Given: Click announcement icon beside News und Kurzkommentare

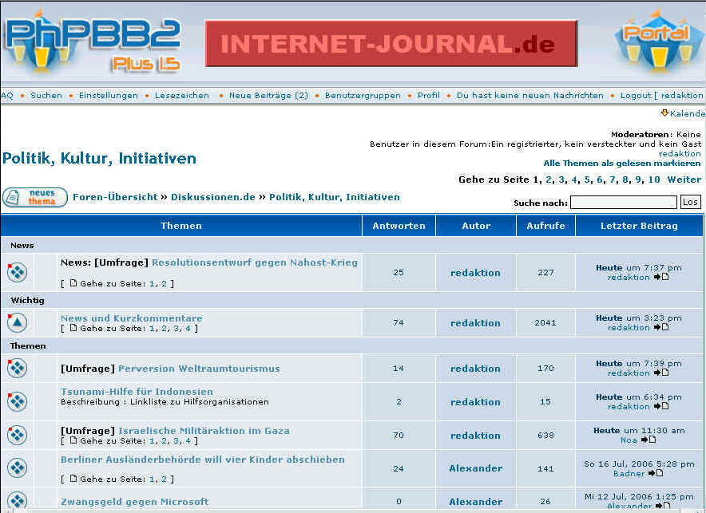Looking at the screenshot, I should [17, 322].
